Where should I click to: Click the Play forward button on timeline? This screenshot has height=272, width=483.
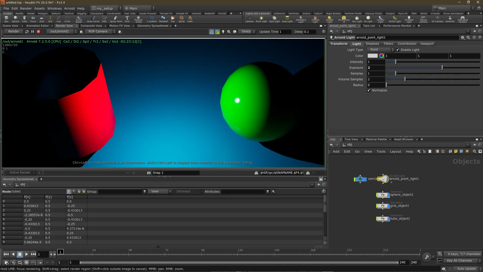tap(26, 254)
